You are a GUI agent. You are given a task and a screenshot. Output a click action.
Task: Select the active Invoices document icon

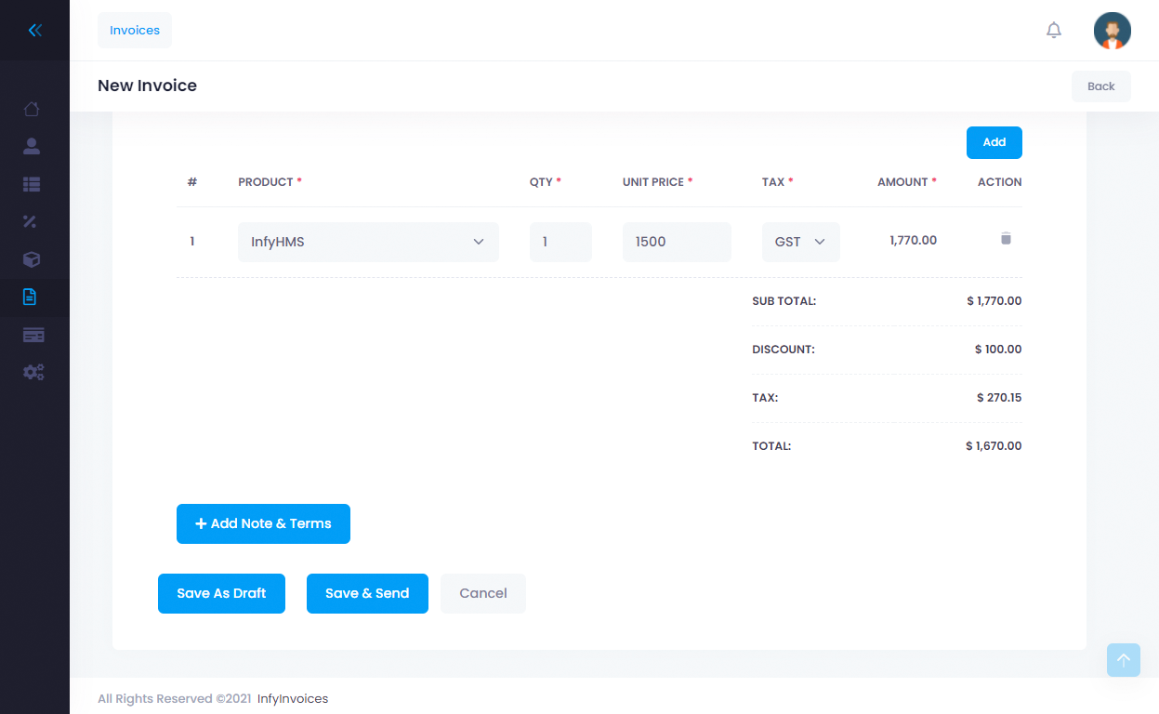click(x=32, y=297)
